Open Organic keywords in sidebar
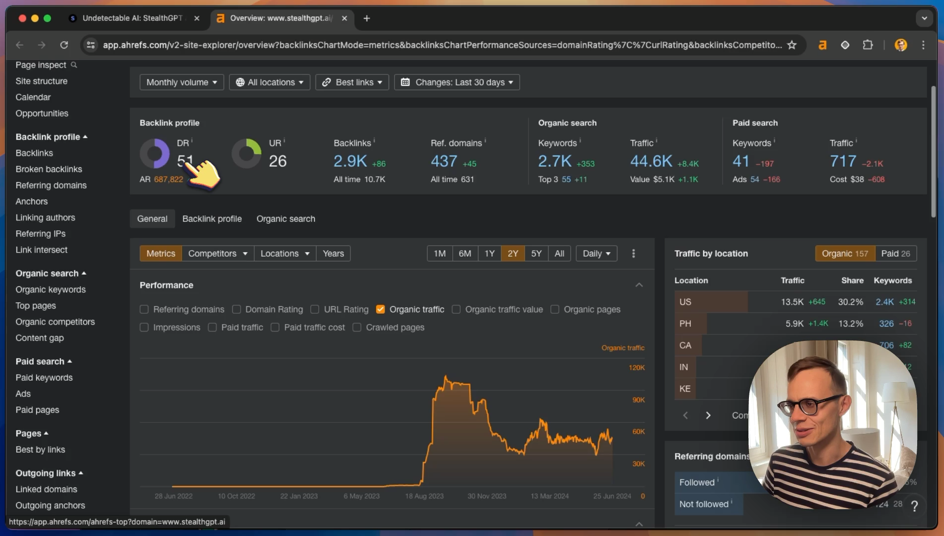Screen dimensions: 944x536 [51, 290]
